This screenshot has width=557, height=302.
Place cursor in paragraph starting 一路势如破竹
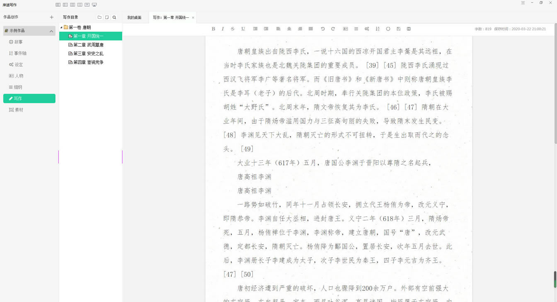(x=338, y=239)
